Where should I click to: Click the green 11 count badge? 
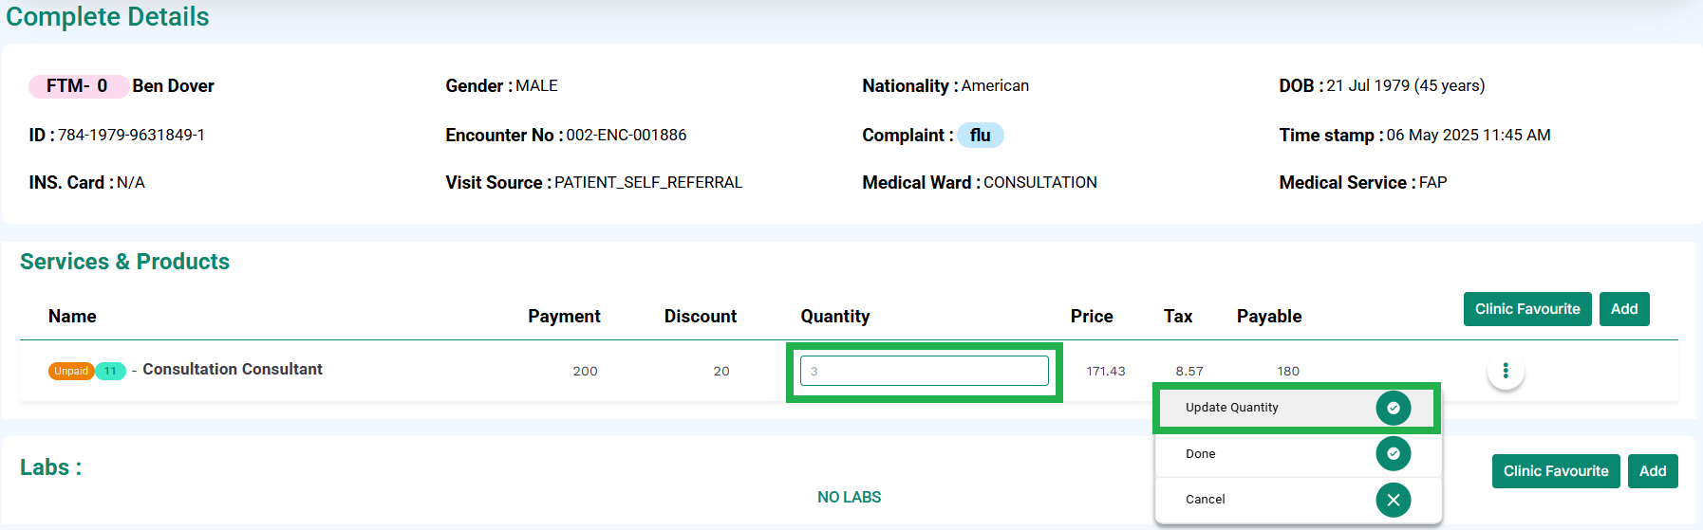110,371
